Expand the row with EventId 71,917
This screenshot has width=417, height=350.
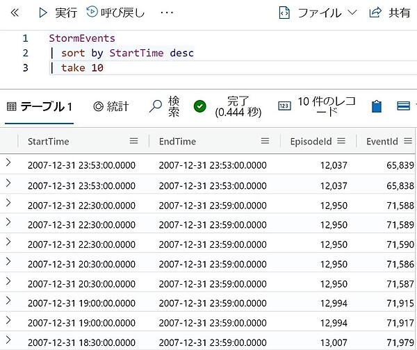tap(8, 320)
